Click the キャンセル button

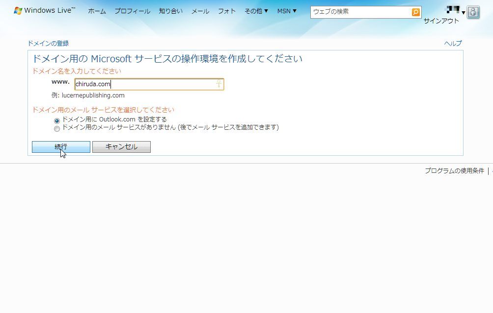coord(121,147)
